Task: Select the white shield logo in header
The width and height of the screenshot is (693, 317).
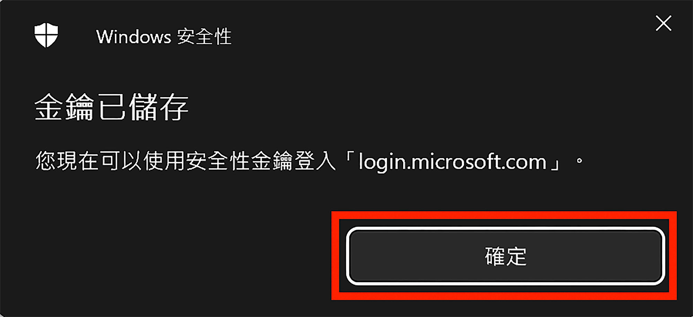Action: pyautogui.click(x=46, y=35)
